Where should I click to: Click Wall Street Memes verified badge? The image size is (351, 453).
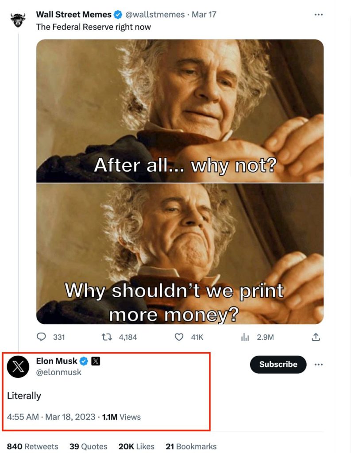118,15
